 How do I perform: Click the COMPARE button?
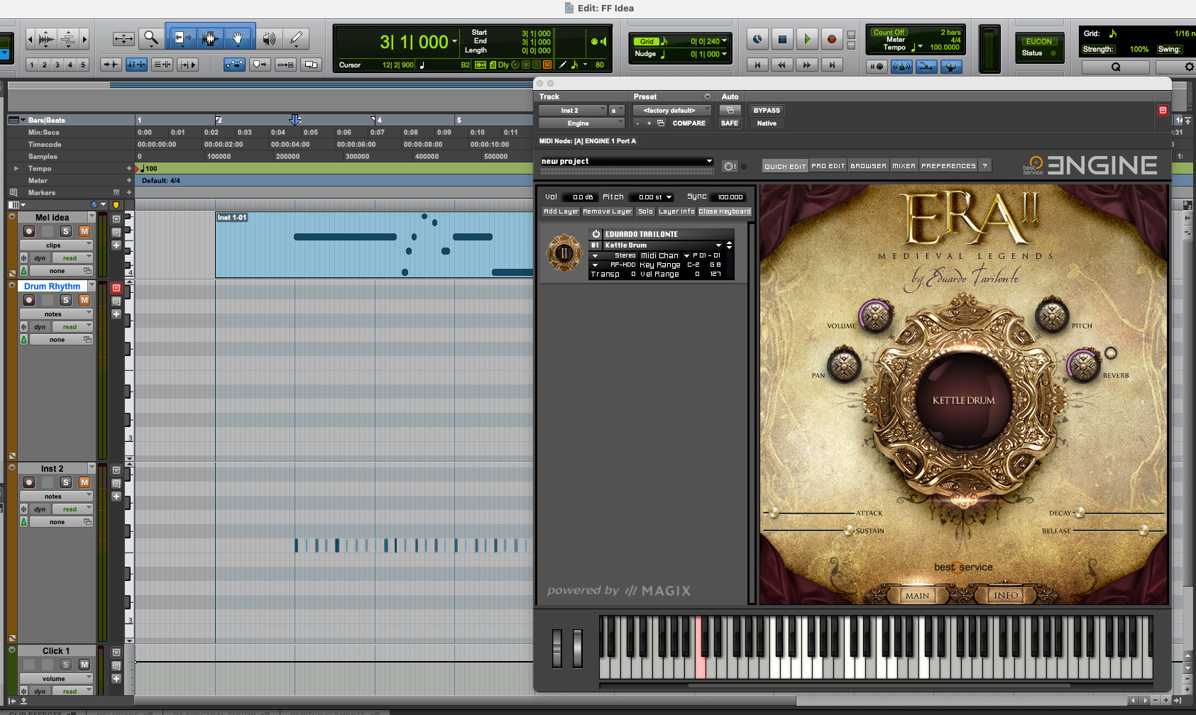click(x=688, y=123)
